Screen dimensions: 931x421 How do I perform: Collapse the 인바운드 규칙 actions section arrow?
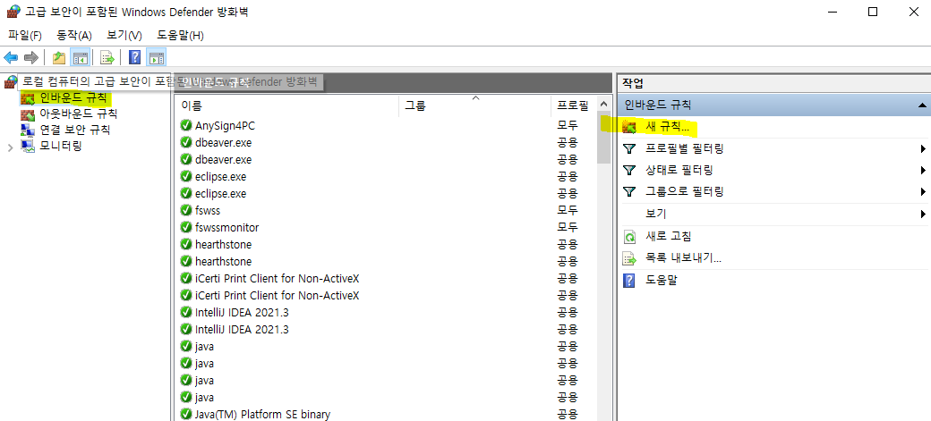tap(921, 105)
